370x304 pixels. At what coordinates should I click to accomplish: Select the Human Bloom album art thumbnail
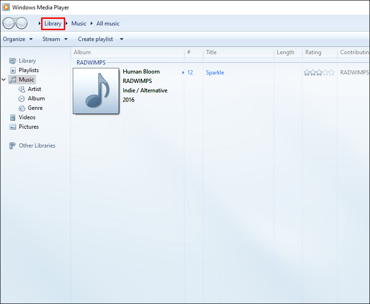point(96,91)
